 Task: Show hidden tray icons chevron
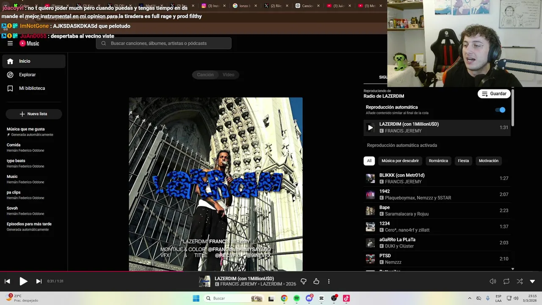tap(469, 298)
